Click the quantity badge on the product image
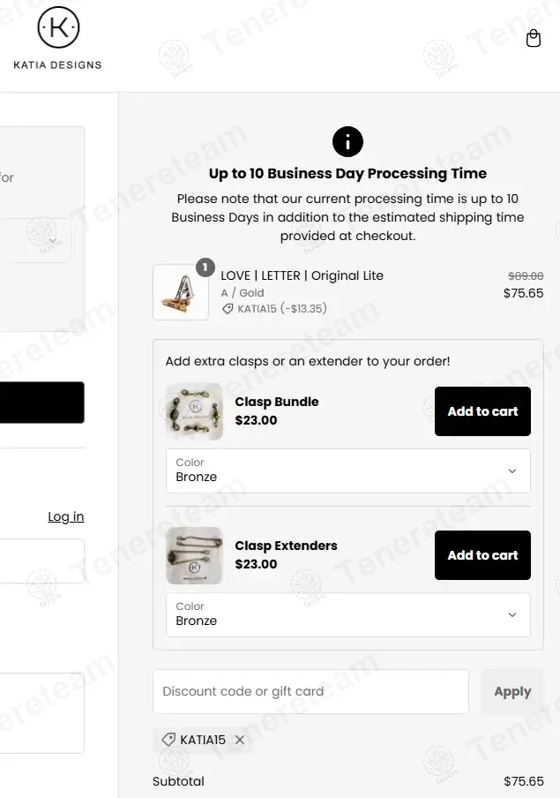The width and height of the screenshot is (560, 798). [x=205, y=267]
